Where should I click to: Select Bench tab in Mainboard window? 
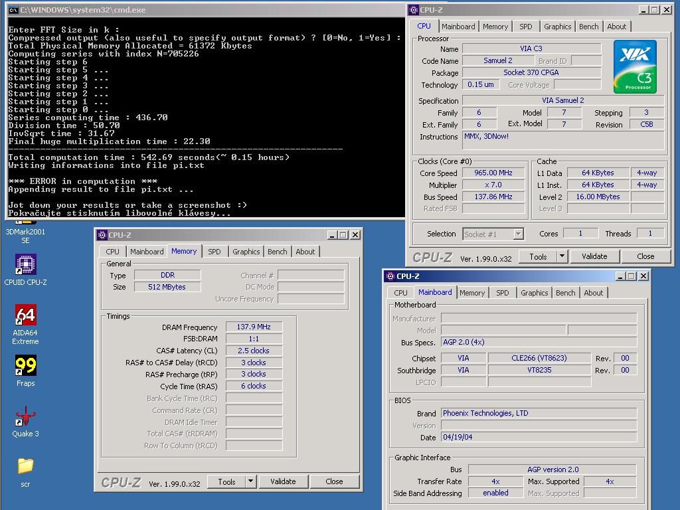point(566,293)
